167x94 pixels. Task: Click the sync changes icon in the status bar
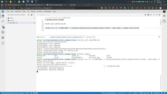(x=31, y=93)
